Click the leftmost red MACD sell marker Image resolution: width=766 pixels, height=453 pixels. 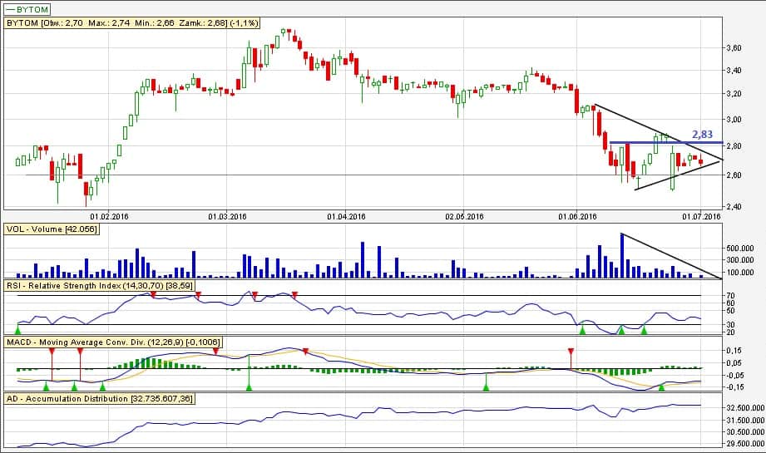click(x=52, y=352)
